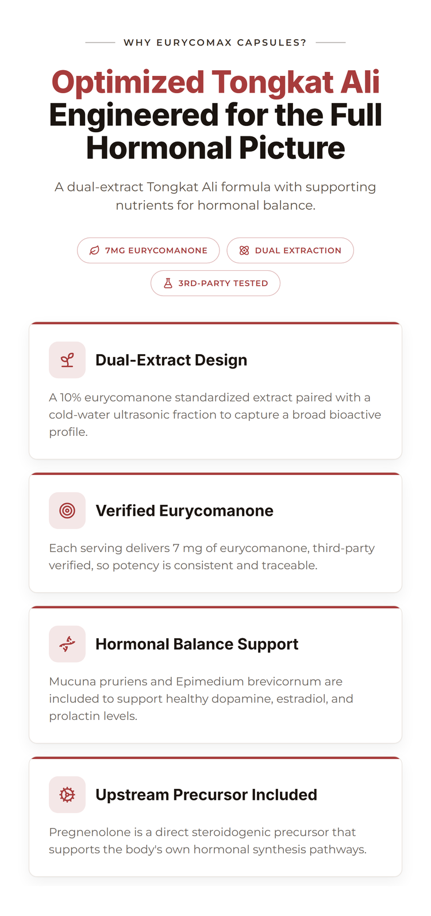Click the red Optimized Tongkat Ali headline
This screenshot has height=916, width=431.
(x=215, y=82)
